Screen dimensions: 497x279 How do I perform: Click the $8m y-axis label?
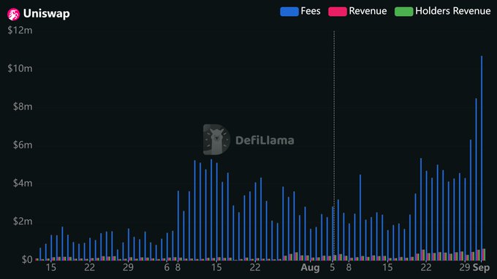23,106
